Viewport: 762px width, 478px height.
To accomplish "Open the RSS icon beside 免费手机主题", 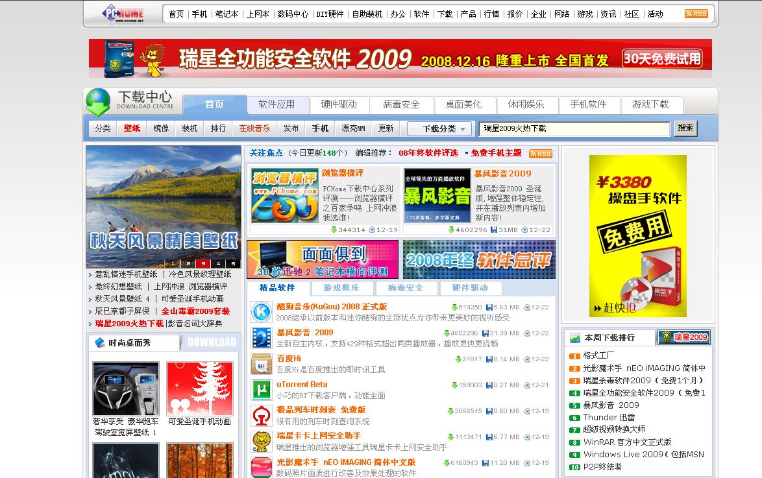I will tap(541, 154).
